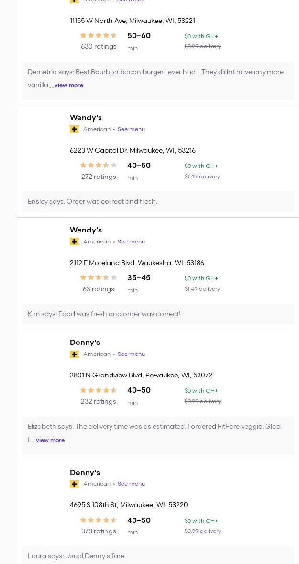Click the GH+ badge under Wendy's Capitol Dr
The width and height of the screenshot is (299, 564).
[75, 129]
